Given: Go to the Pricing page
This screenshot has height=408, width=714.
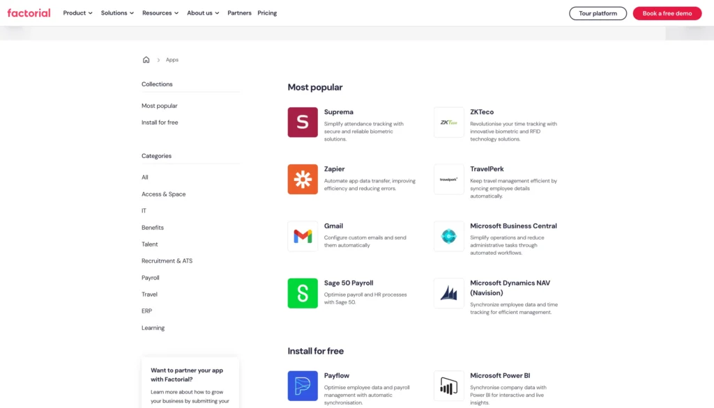Looking at the screenshot, I should pyautogui.click(x=267, y=13).
